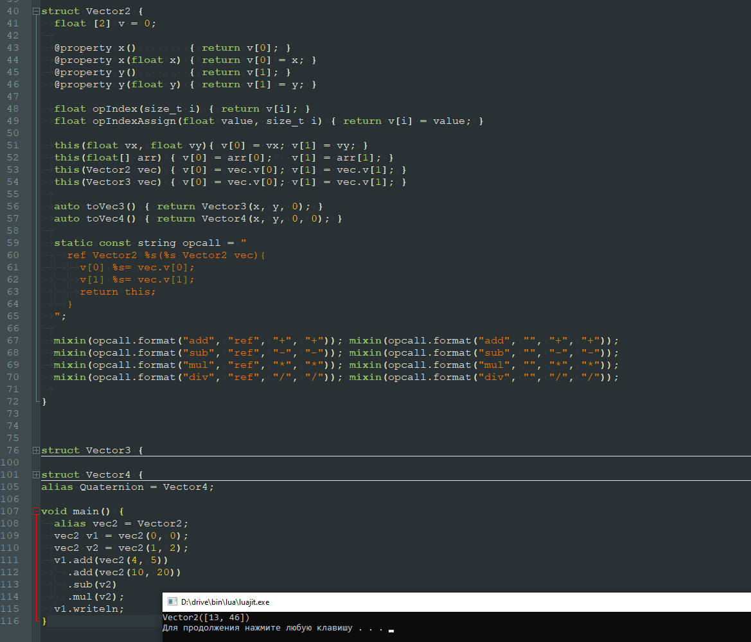
Task: Click the luajit.exe console title bar
Action: click(450, 602)
